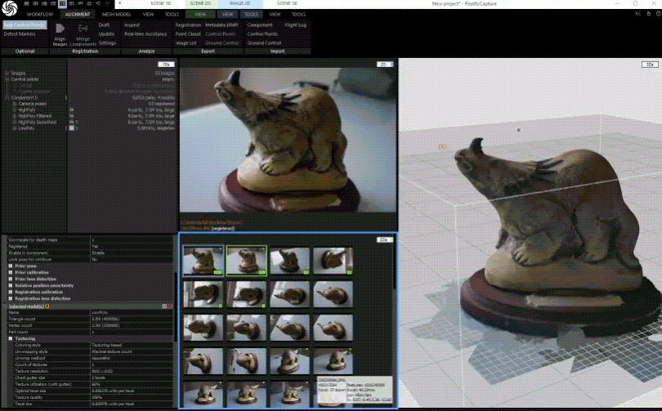Viewport: 662px width, 411px height.
Task: Click the orange help icon beside Selected model(s)
Action: (x=47, y=306)
